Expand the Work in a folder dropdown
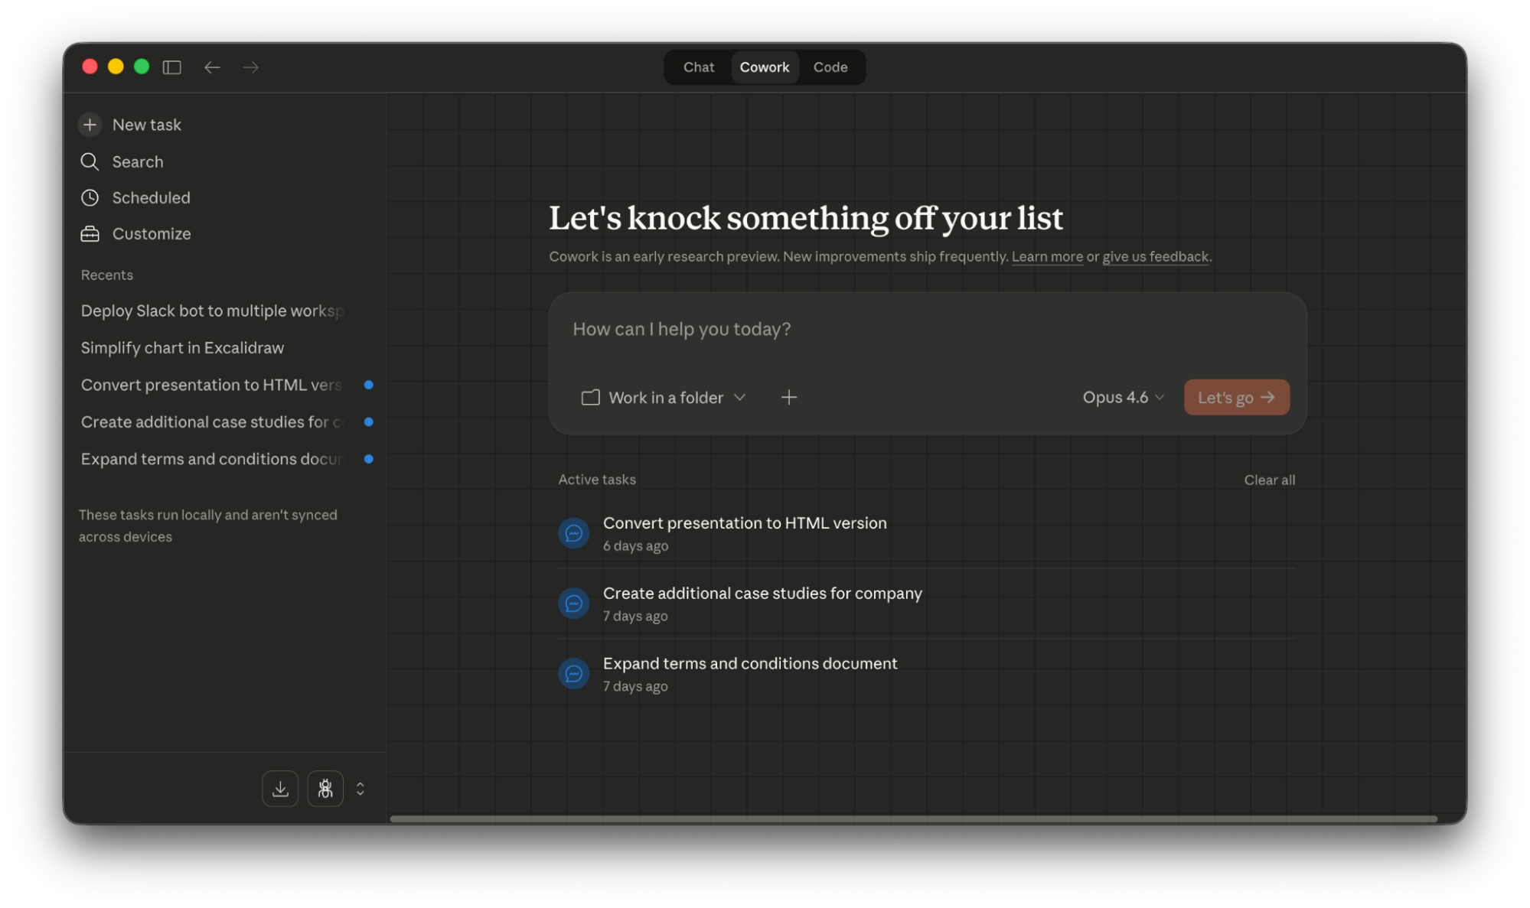This screenshot has height=908, width=1530. point(664,397)
